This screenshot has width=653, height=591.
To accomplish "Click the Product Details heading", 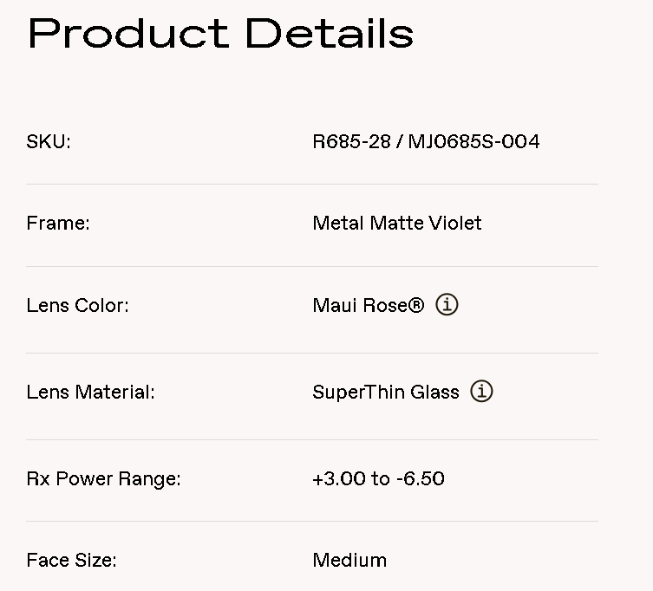I will click(x=221, y=34).
